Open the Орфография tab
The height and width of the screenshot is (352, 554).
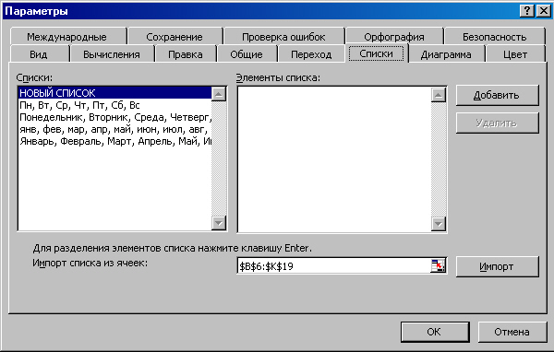(394, 36)
